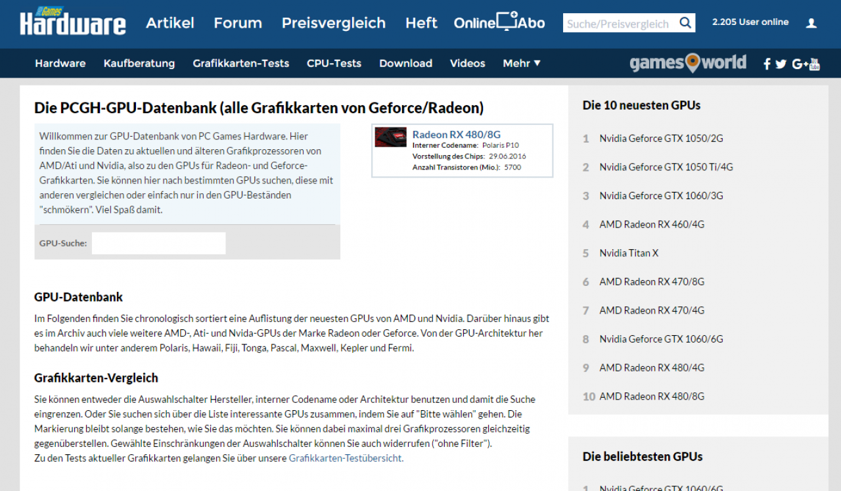The width and height of the screenshot is (841, 491).
Task: Click the Die beliebtesten GPUs heading
Action: pos(643,456)
